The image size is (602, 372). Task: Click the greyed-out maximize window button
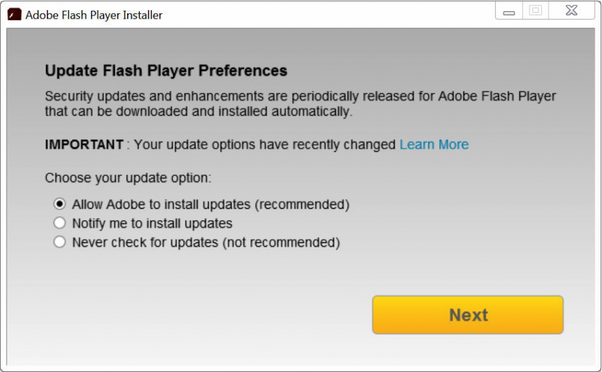pos(535,11)
